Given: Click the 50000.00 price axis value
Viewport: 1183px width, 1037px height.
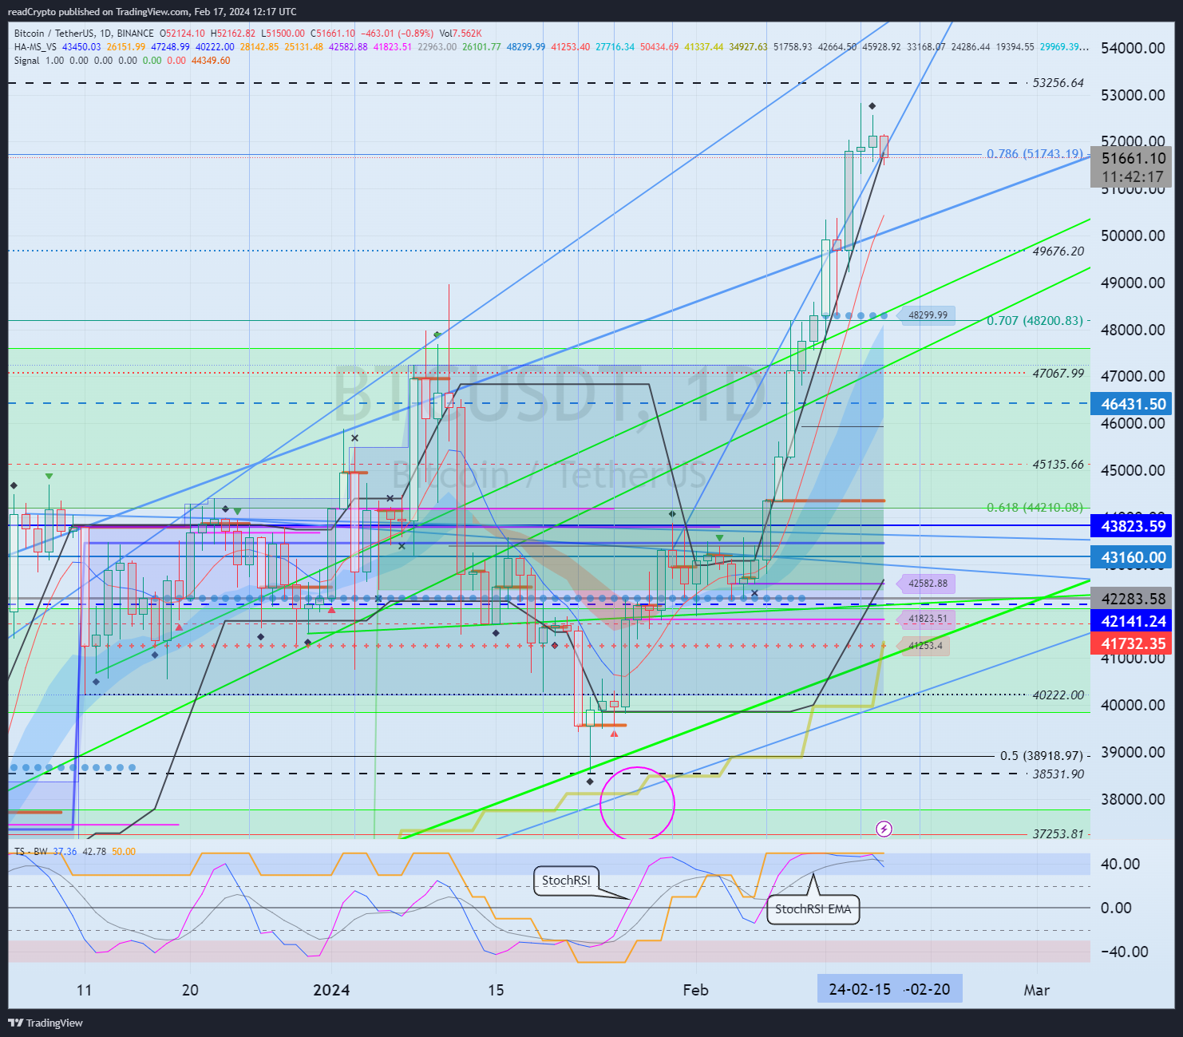Looking at the screenshot, I should click(x=1134, y=236).
